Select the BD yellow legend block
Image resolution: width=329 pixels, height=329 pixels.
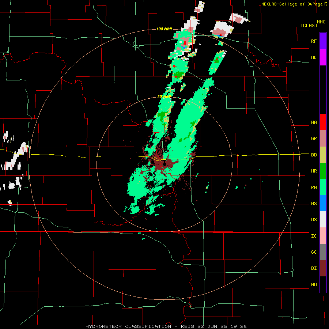(x=323, y=155)
